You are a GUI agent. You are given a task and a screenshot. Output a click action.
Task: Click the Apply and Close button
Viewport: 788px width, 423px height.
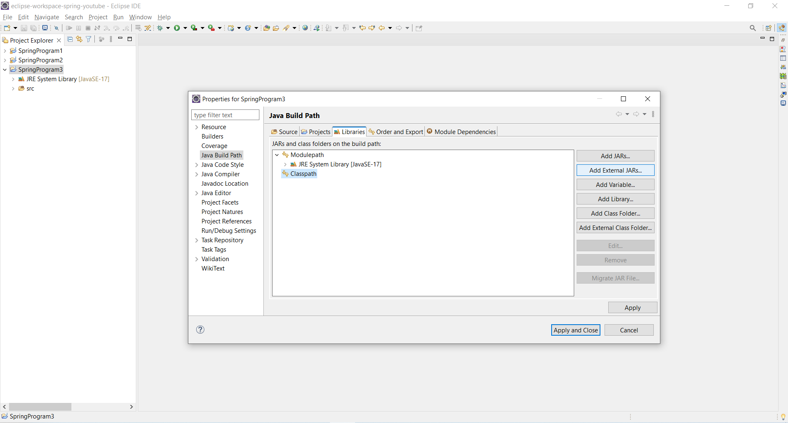[575, 330]
